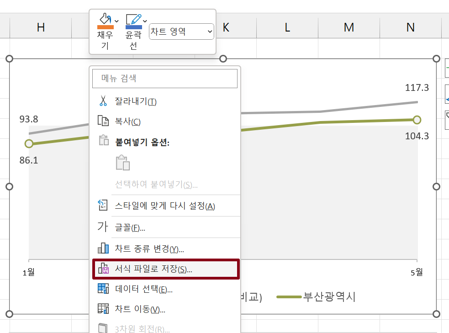Click the 93.8 data label

pyautogui.click(x=29, y=119)
